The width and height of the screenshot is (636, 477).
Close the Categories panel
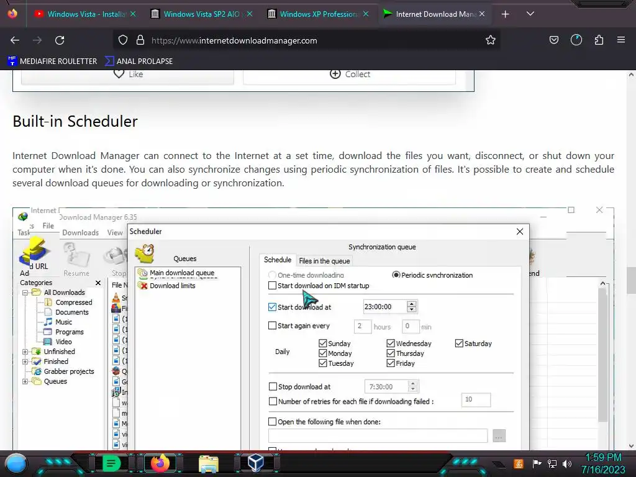98,283
